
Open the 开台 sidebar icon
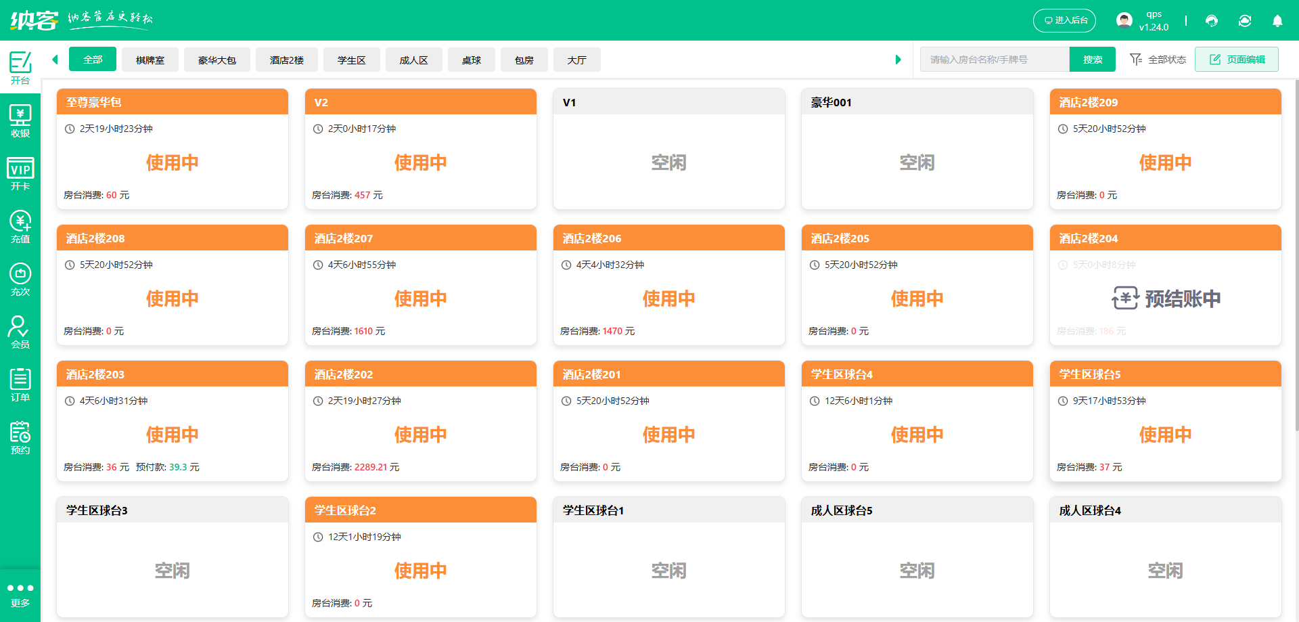20,68
